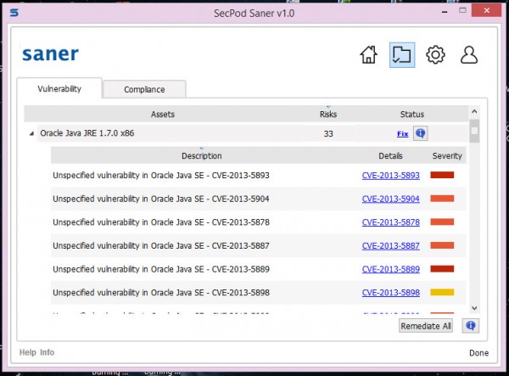Click the Help link
The image size is (509, 376).
pos(28,352)
